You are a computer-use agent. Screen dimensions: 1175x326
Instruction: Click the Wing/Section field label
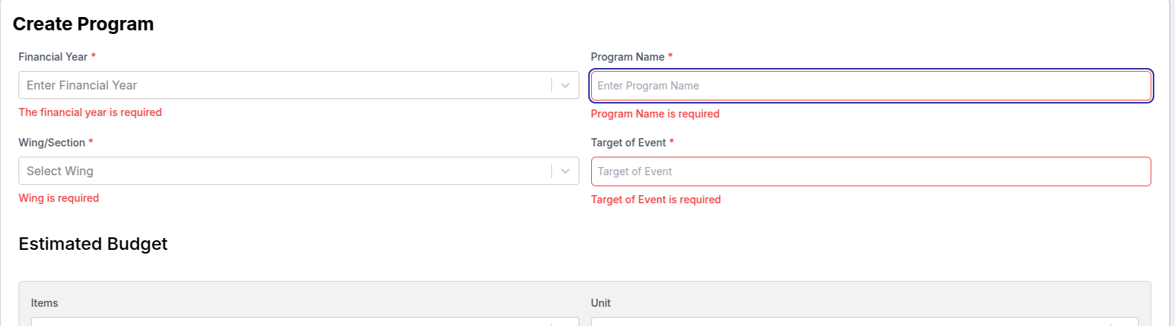pos(52,143)
